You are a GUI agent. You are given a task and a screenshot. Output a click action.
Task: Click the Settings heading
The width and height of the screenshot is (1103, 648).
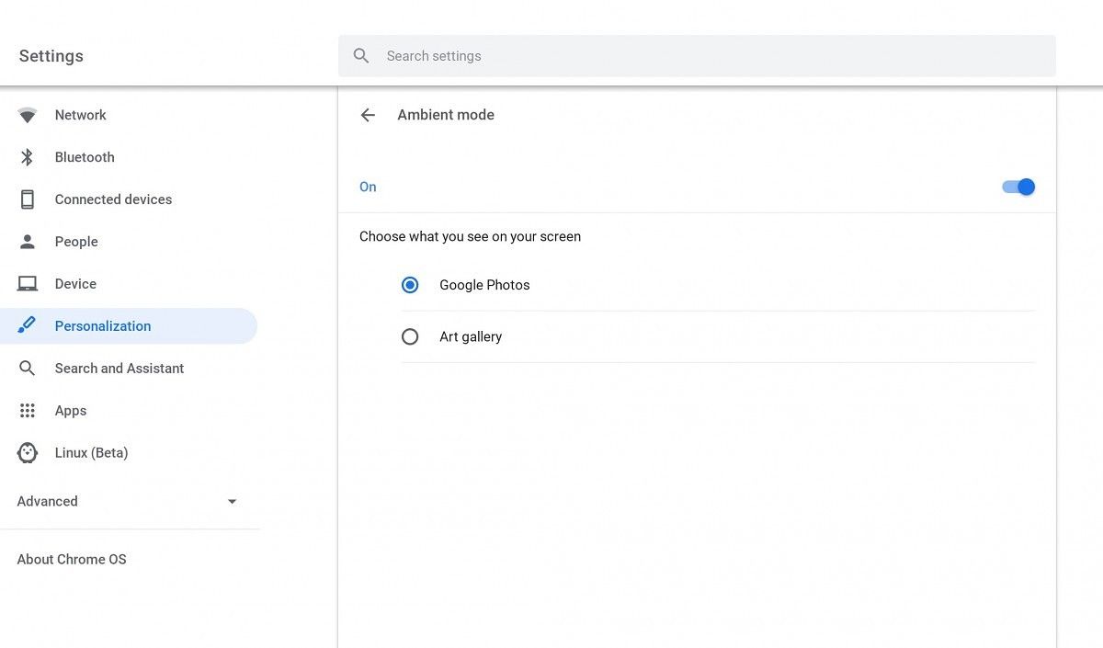(x=51, y=55)
